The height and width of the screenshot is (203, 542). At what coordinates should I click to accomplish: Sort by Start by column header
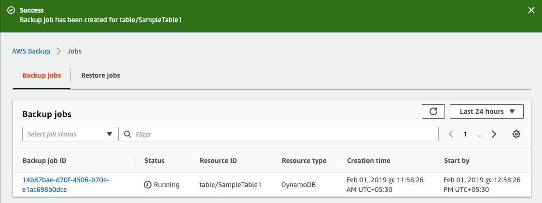point(457,161)
